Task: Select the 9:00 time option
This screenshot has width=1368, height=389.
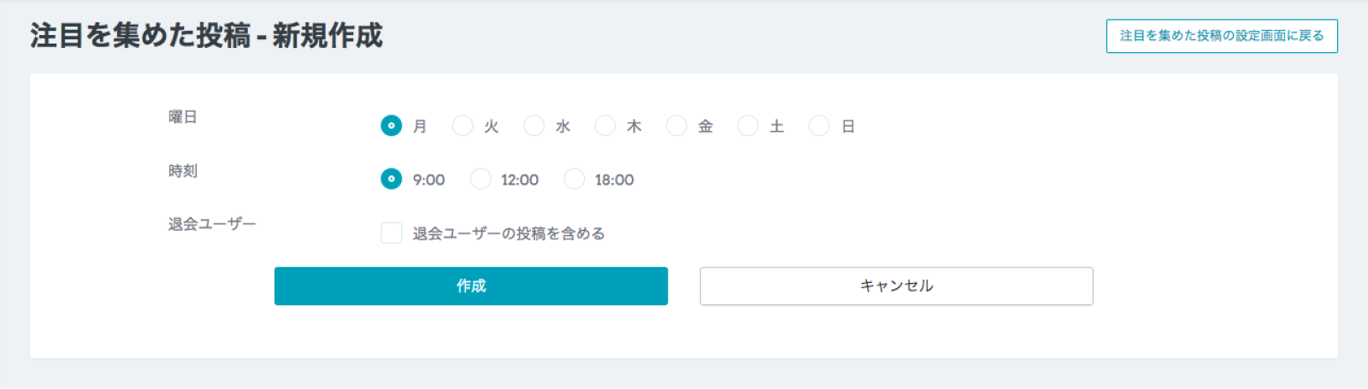Action: [x=391, y=179]
